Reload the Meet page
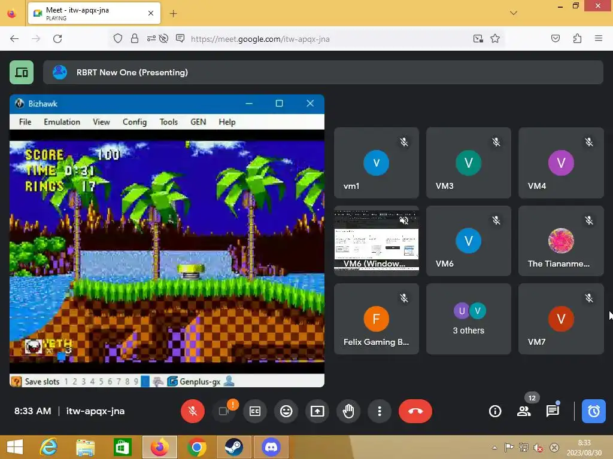This screenshot has height=459, width=613. (57, 39)
